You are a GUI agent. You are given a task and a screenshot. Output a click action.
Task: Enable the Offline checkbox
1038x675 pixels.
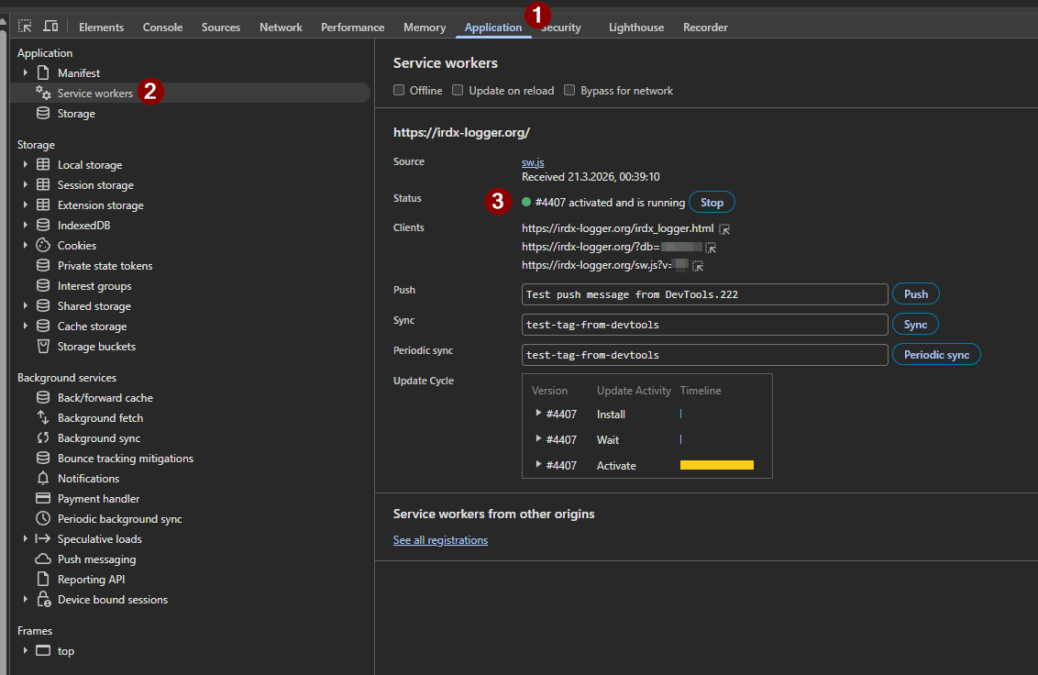point(399,91)
